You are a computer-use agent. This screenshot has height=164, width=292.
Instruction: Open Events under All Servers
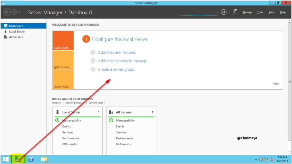pyautogui.click(x=120, y=126)
